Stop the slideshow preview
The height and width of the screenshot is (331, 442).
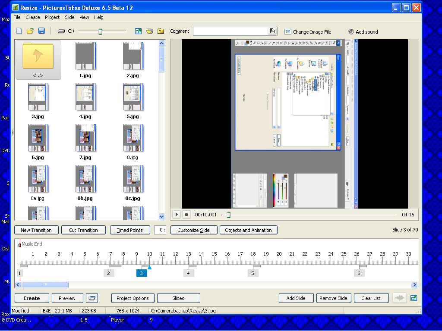tap(186, 215)
